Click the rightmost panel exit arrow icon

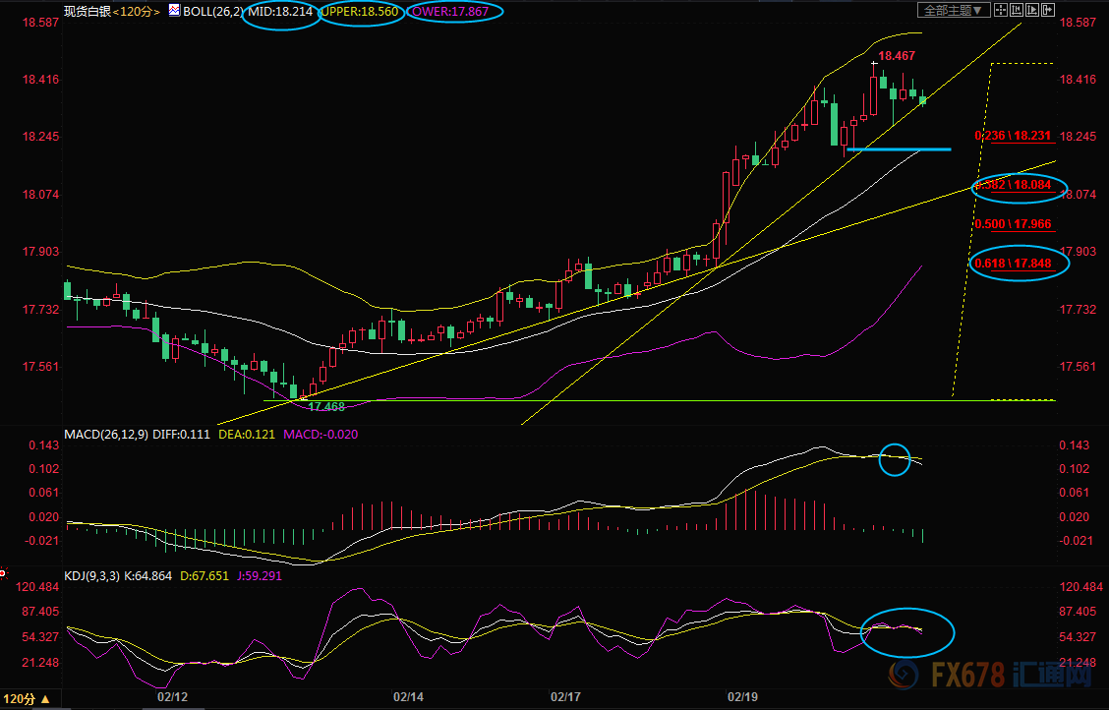pos(1047,10)
